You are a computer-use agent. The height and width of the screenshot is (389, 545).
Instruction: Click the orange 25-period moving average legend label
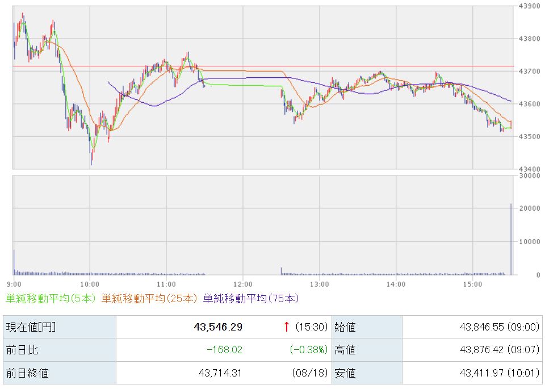click(149, 299)
